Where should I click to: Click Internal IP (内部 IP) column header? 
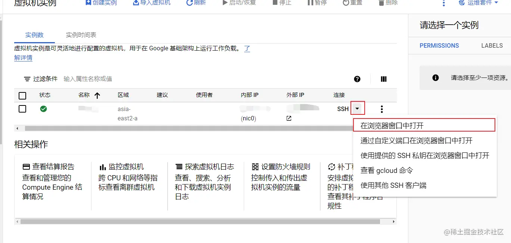250,95
